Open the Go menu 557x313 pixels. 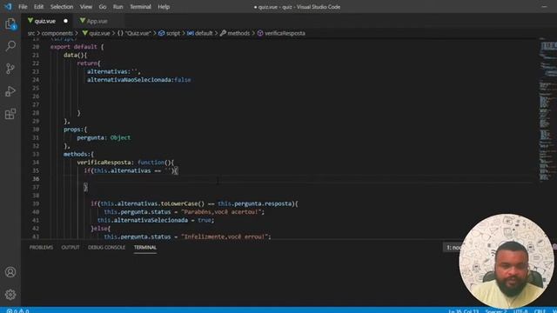(103, 7)
